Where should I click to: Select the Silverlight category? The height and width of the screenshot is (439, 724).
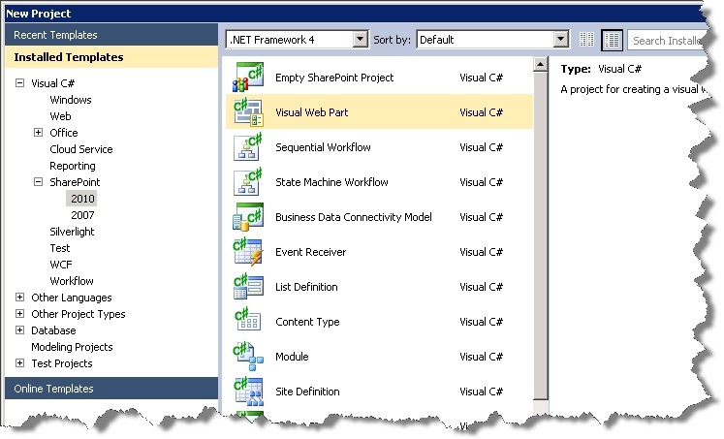pyautogui.click(x=72, y=232)
